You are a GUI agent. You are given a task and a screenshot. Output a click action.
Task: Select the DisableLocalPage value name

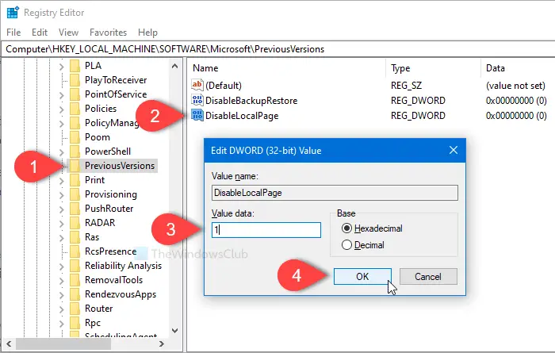coord(242,116)
